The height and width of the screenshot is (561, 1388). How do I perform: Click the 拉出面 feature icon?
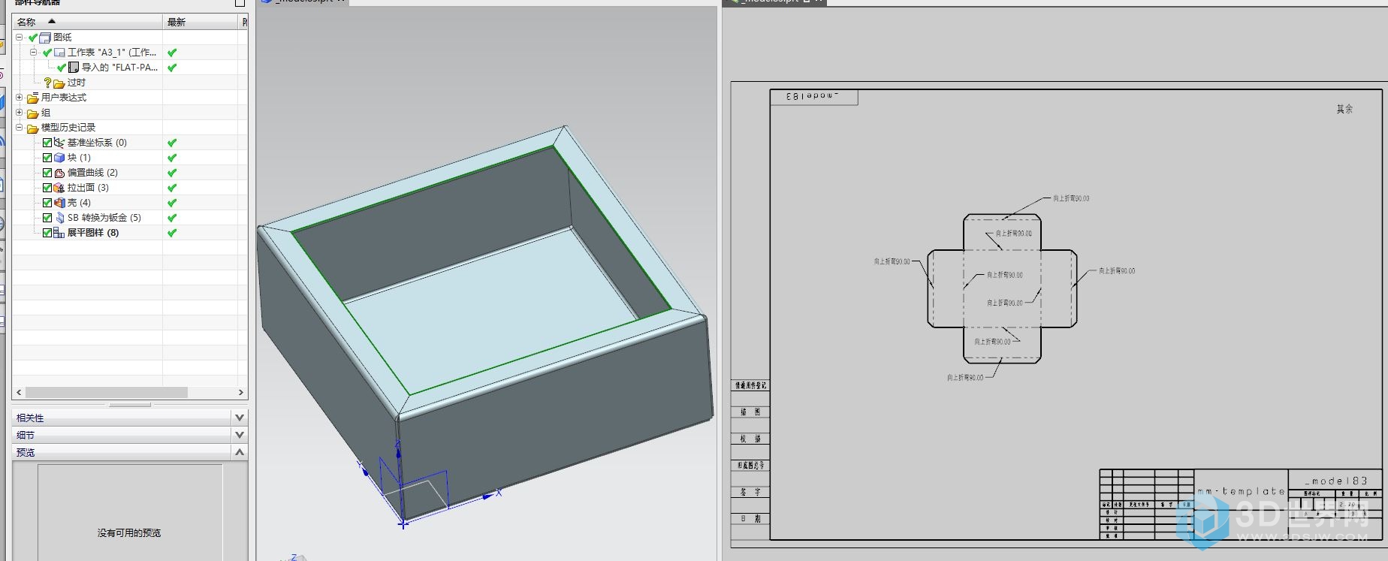(x=59, y=188)
